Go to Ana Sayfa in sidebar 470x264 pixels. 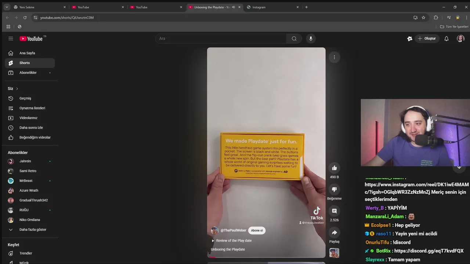click(30, 53)
